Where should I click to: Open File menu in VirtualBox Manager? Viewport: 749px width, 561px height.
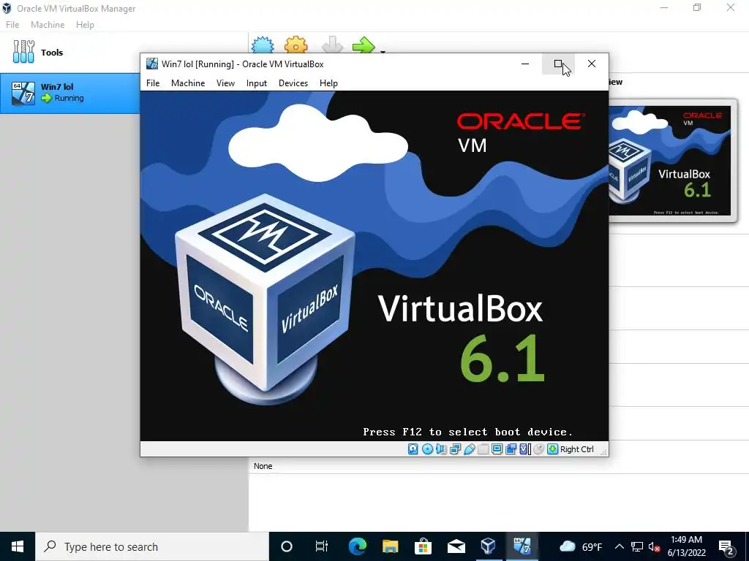pyautogui.click(x=12, y=25)
